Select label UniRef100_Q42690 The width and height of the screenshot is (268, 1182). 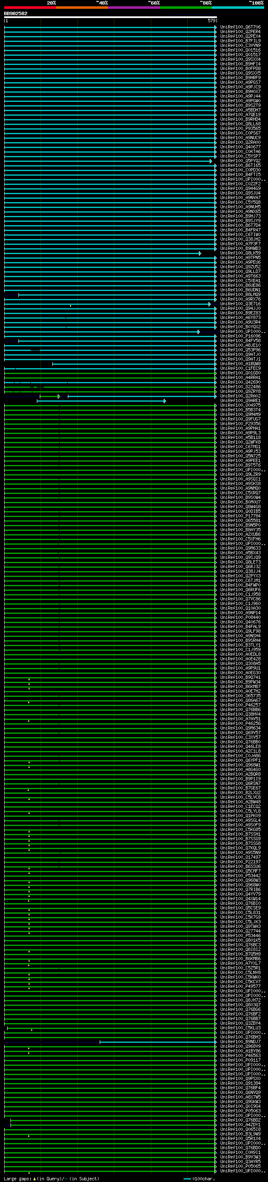click(240, 382)
